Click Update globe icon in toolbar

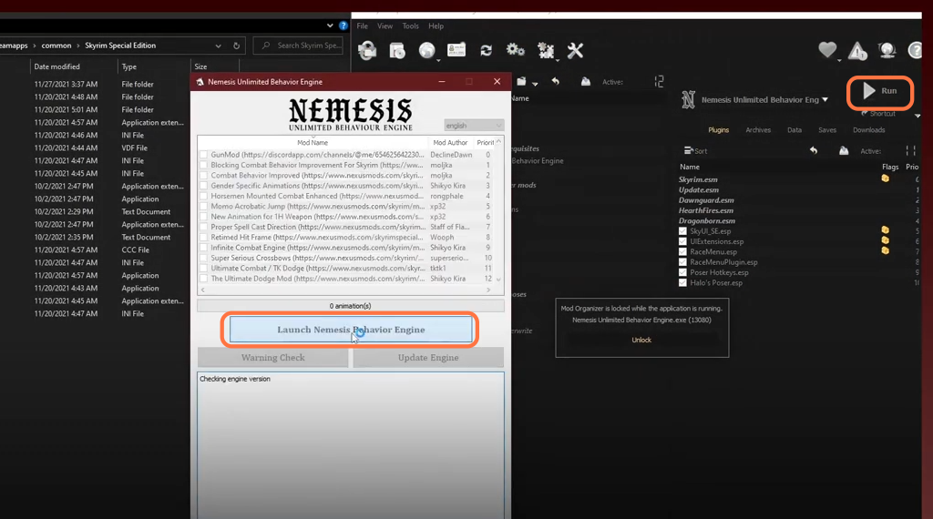[x=887, y=50]
